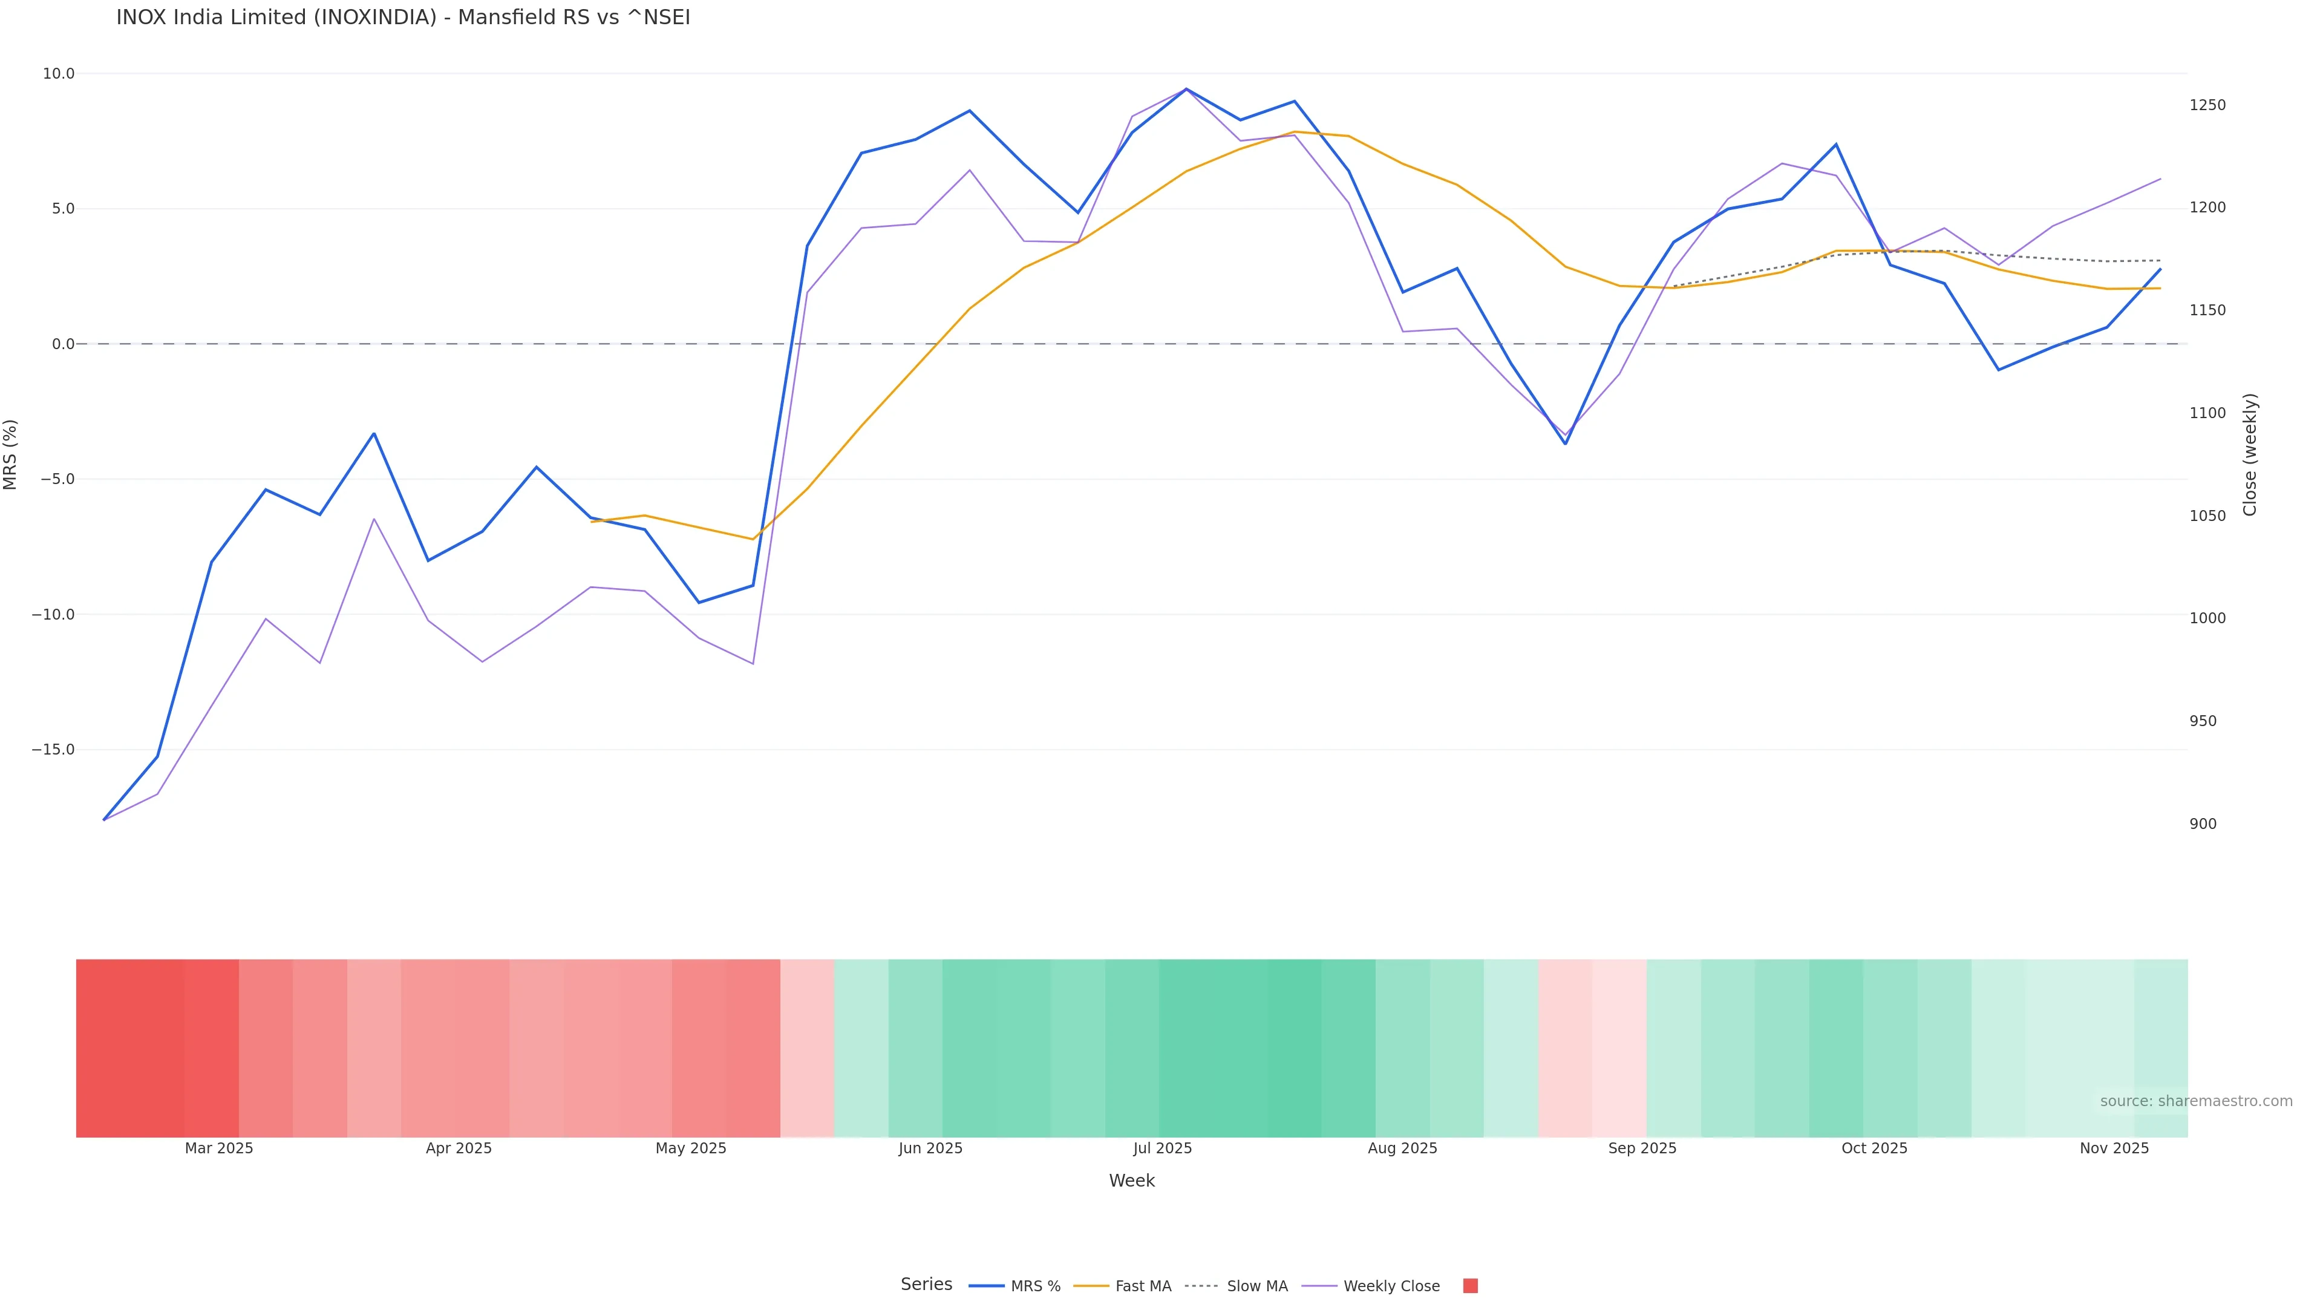Click the Week x-axis title
The image size is (2323, 1307).
click(1132, 1181)
